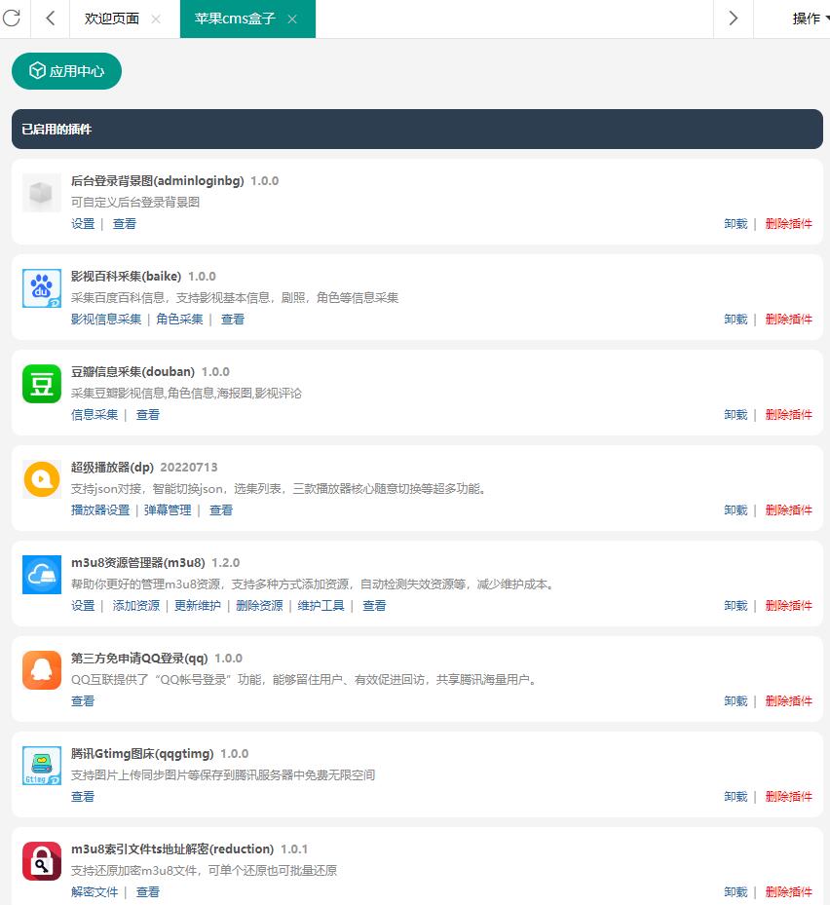Open 设置 for adminloginbg plugin

83,224
